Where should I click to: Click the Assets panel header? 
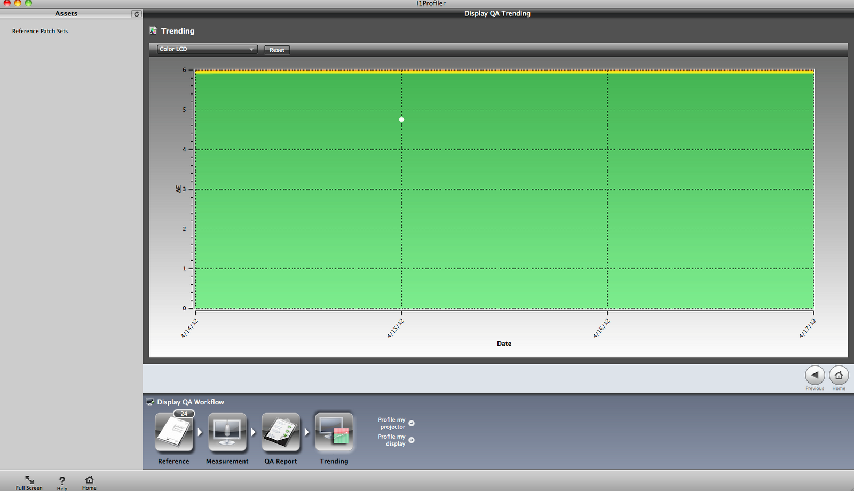(66, 13)
